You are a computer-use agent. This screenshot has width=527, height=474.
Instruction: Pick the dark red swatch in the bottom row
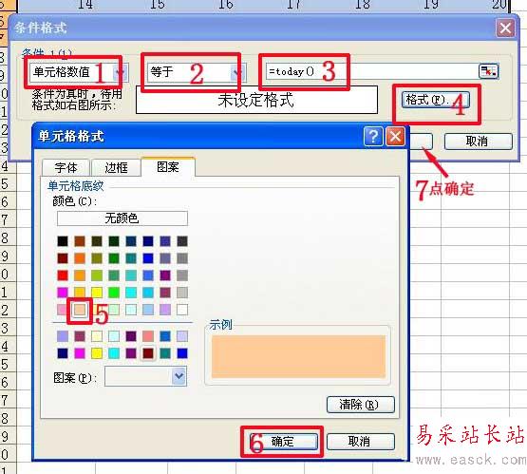[x=148, y=353]
